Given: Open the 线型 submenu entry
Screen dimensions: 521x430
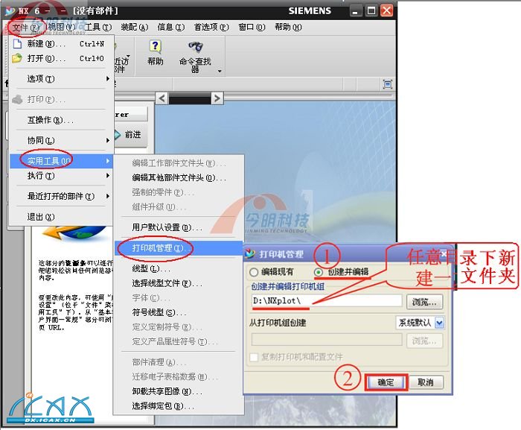Looking at the screenshot, I should click(179, 268).
